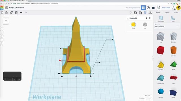
Task: Collapse the Shapes(2) inspector panel
Action: (x=128, y=18)
